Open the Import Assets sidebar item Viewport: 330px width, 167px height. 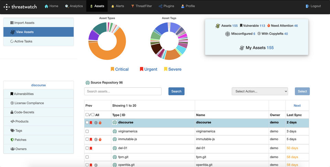(x=38, y=23)
